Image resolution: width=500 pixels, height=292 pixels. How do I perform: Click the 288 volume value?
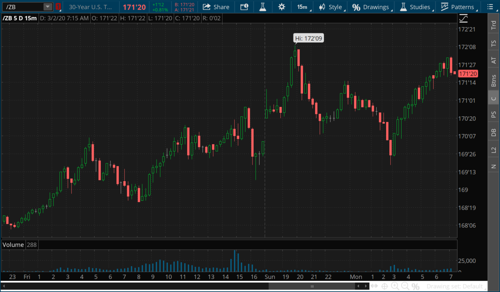tap(31, 245)
